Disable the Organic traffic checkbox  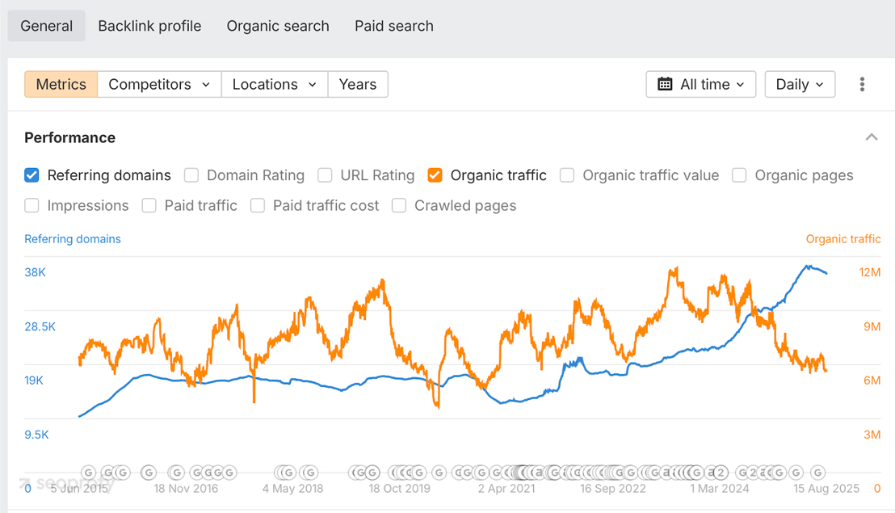[435, 175]
